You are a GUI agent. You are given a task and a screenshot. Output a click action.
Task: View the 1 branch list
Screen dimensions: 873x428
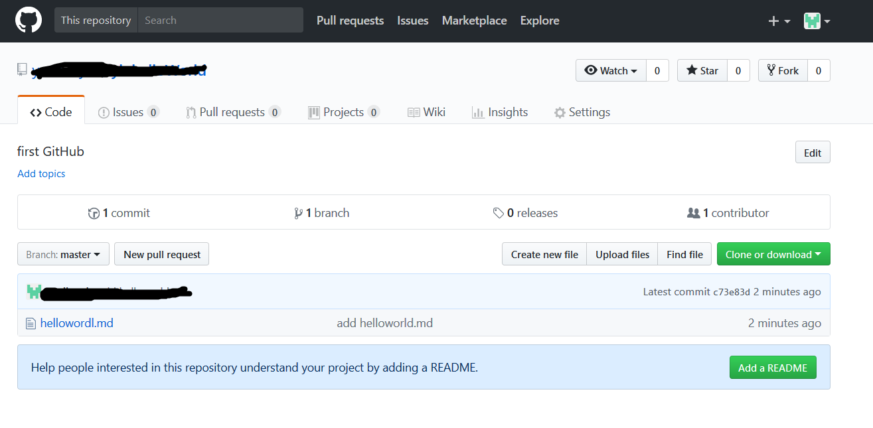pos(321,213)
